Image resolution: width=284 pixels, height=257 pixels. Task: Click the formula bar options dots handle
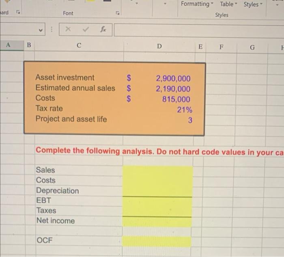[52, 29]
